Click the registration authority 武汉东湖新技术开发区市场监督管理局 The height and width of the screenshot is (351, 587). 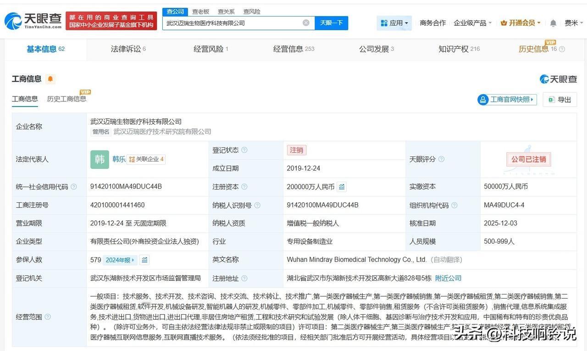(146, 279)
